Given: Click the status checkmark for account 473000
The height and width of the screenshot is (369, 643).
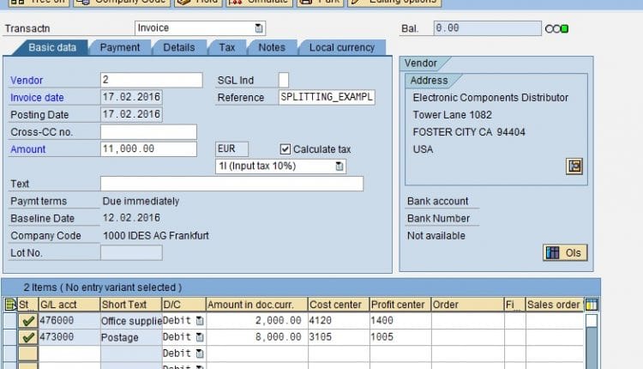Looking at the screenshot, I should point(28,337).
